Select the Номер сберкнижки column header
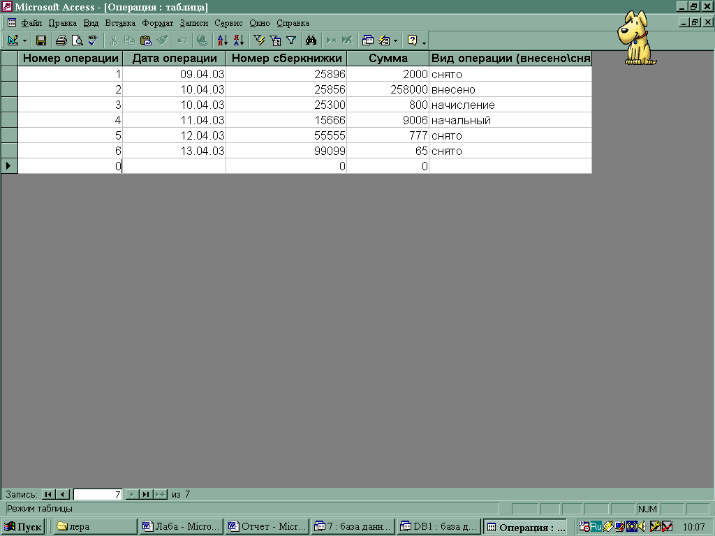Viewport: 715px width, 536px height. 286,59
